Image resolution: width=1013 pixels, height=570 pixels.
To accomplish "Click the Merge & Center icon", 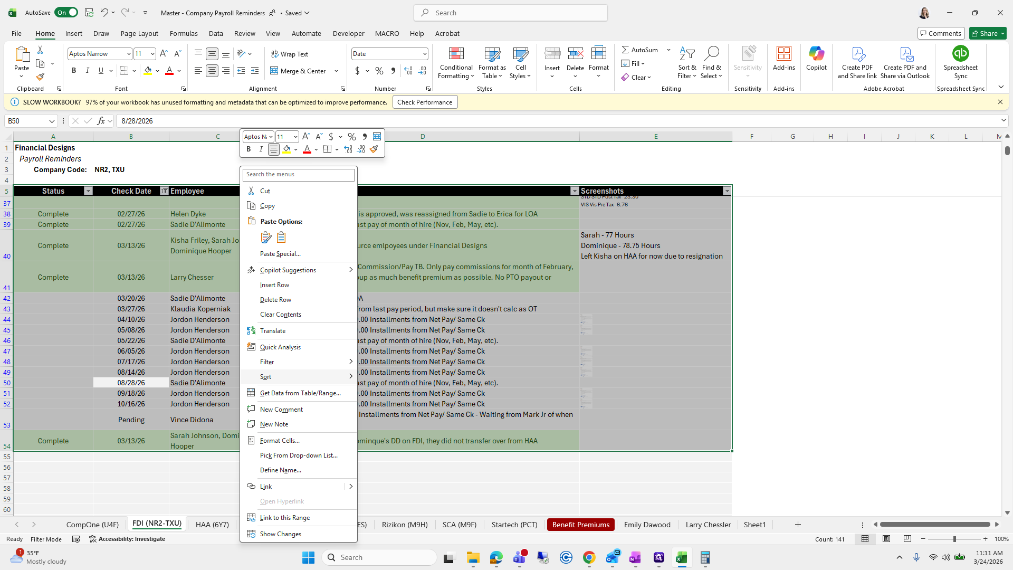I will pyautogui.click(x=274, y=71).
